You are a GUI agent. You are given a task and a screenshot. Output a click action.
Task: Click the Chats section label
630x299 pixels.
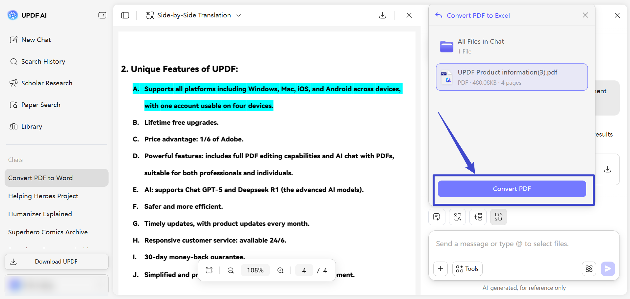coord(15,160)
